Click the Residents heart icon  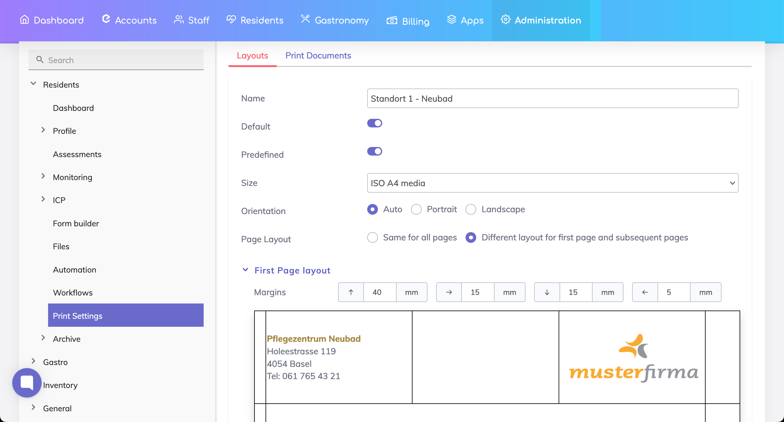point(231,20)
